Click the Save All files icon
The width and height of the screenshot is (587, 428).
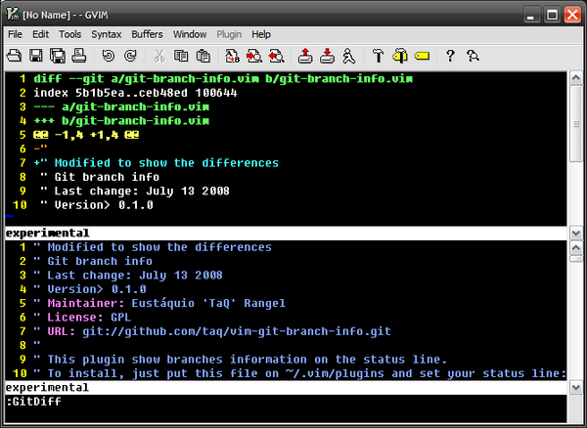click(x=58, y=56)
